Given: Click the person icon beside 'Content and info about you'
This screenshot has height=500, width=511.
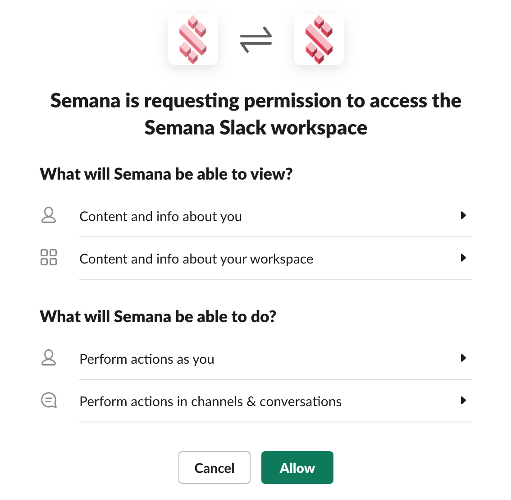Looking at the screenshot, I should [x=49, y=215].
